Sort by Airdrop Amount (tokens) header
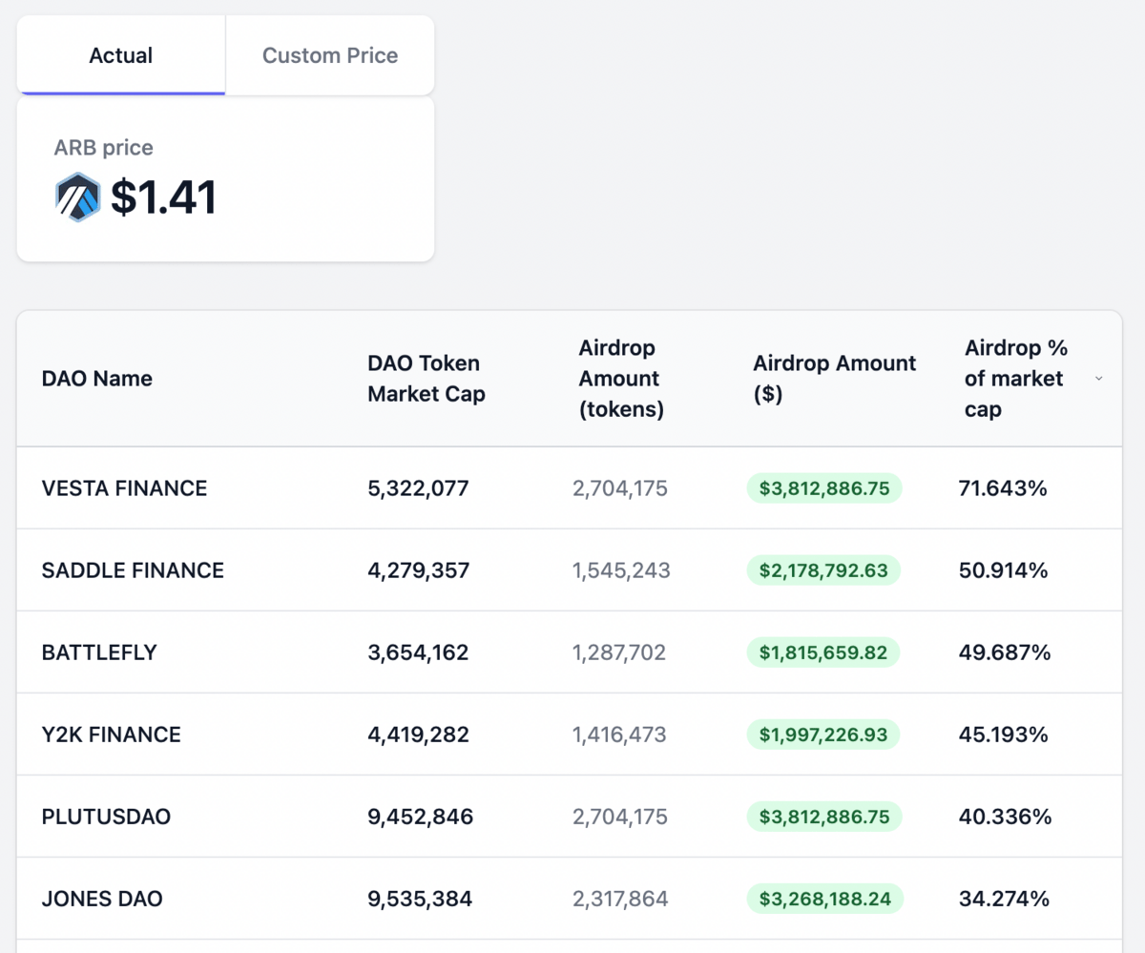 coord(621,379)
